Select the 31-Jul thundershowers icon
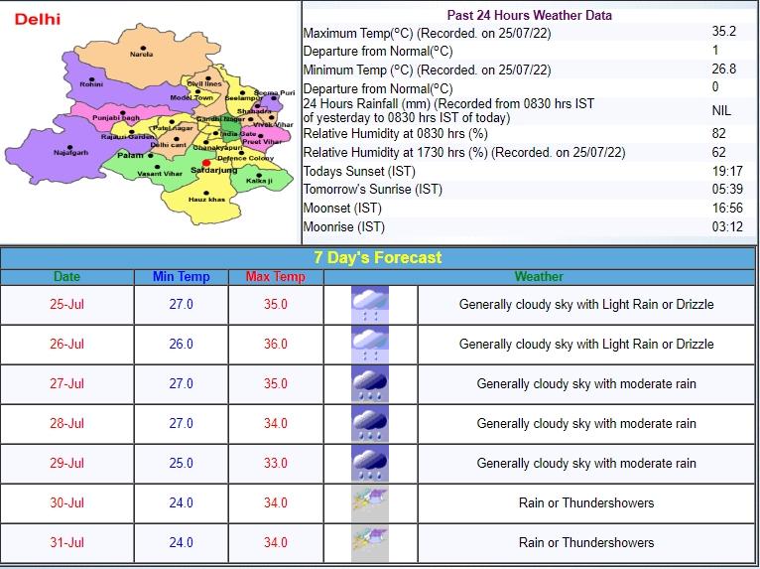The height and width of the screenshot is (569, 760). (x=370, y=543)
